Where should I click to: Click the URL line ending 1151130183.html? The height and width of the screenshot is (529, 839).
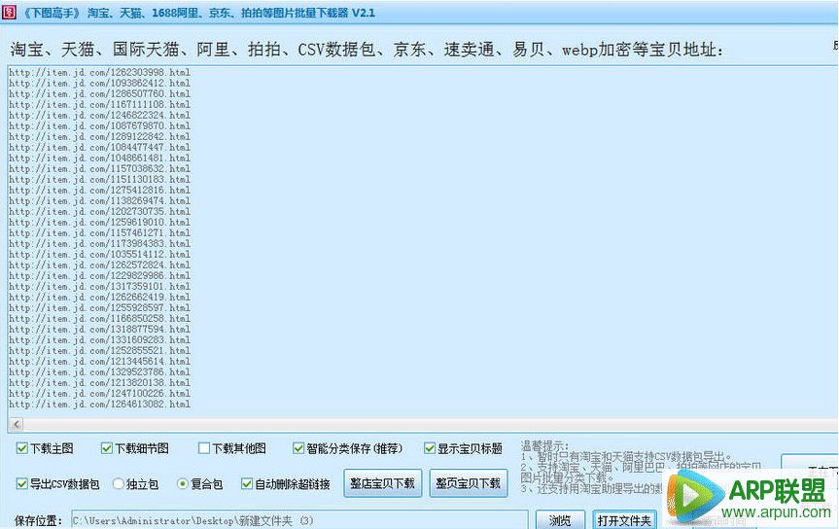[x=99, y=179]
